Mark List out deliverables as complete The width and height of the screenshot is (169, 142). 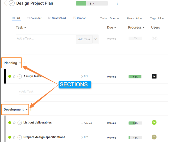[20, 123]
